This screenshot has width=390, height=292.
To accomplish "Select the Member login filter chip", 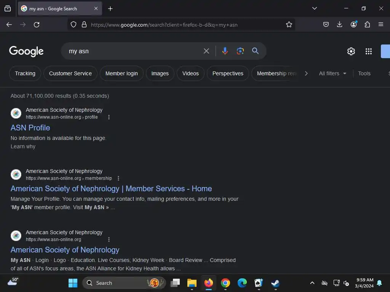I will pos(121,73).
